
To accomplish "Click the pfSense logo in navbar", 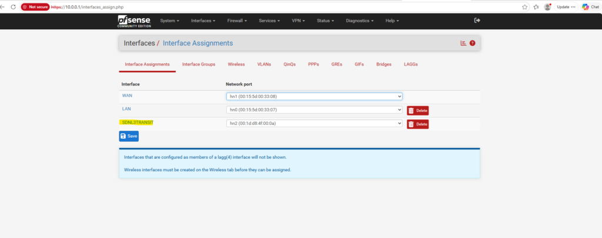I will pyautogui.click(x=135, y=22).
